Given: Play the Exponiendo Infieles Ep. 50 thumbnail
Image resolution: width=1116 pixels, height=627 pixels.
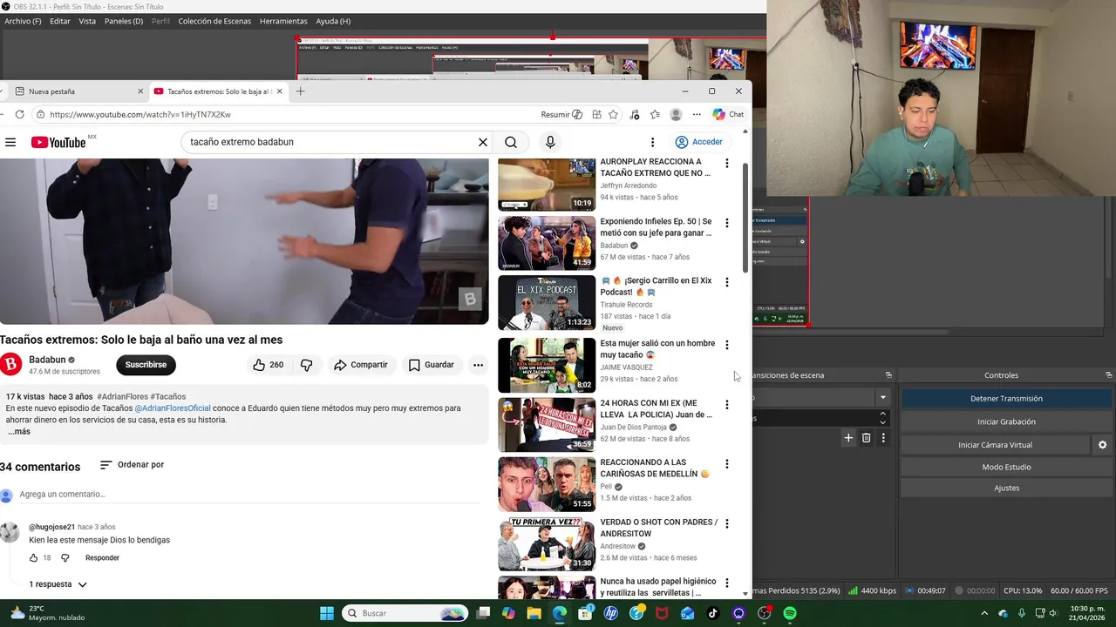Looking at the screenshot, I should click(547, 243).
